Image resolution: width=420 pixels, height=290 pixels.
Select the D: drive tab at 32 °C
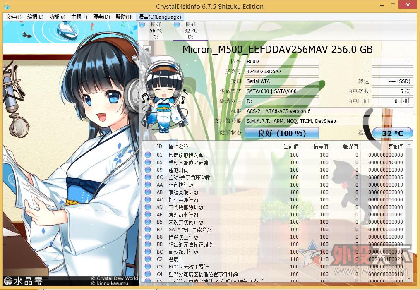tap(190, 31)
